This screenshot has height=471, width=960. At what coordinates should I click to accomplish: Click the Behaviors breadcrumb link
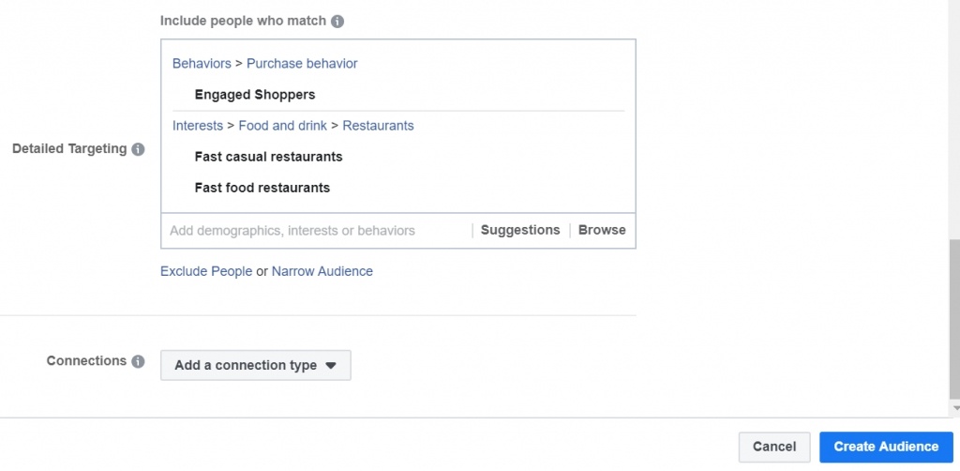(202, 64)
